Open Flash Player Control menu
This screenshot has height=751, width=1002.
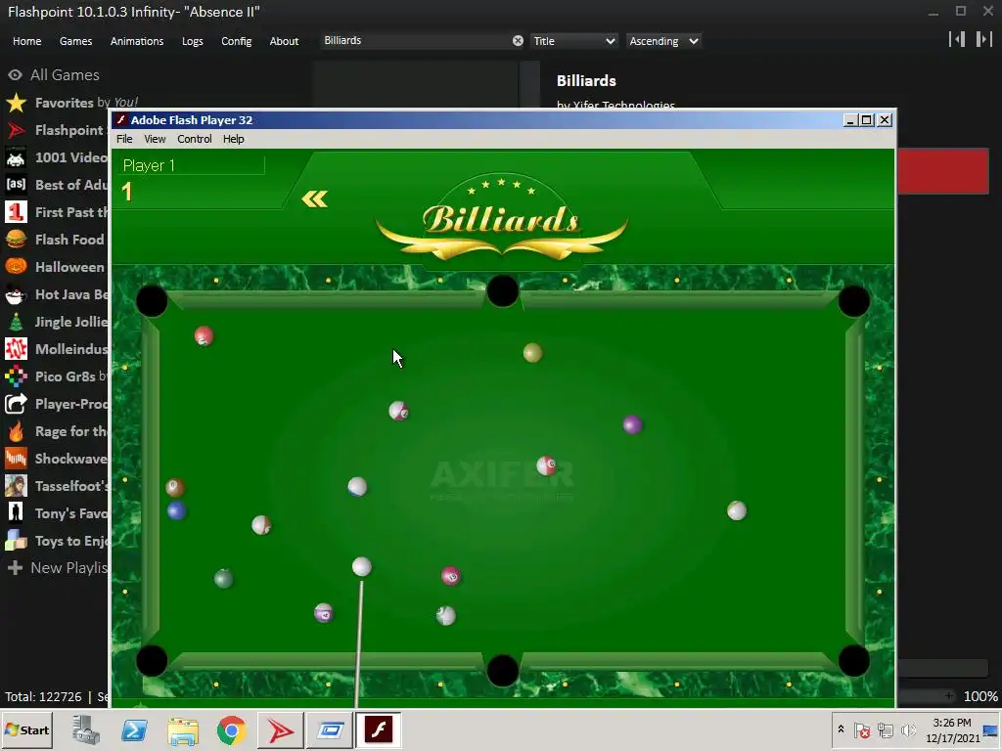[x=195, y=139]
